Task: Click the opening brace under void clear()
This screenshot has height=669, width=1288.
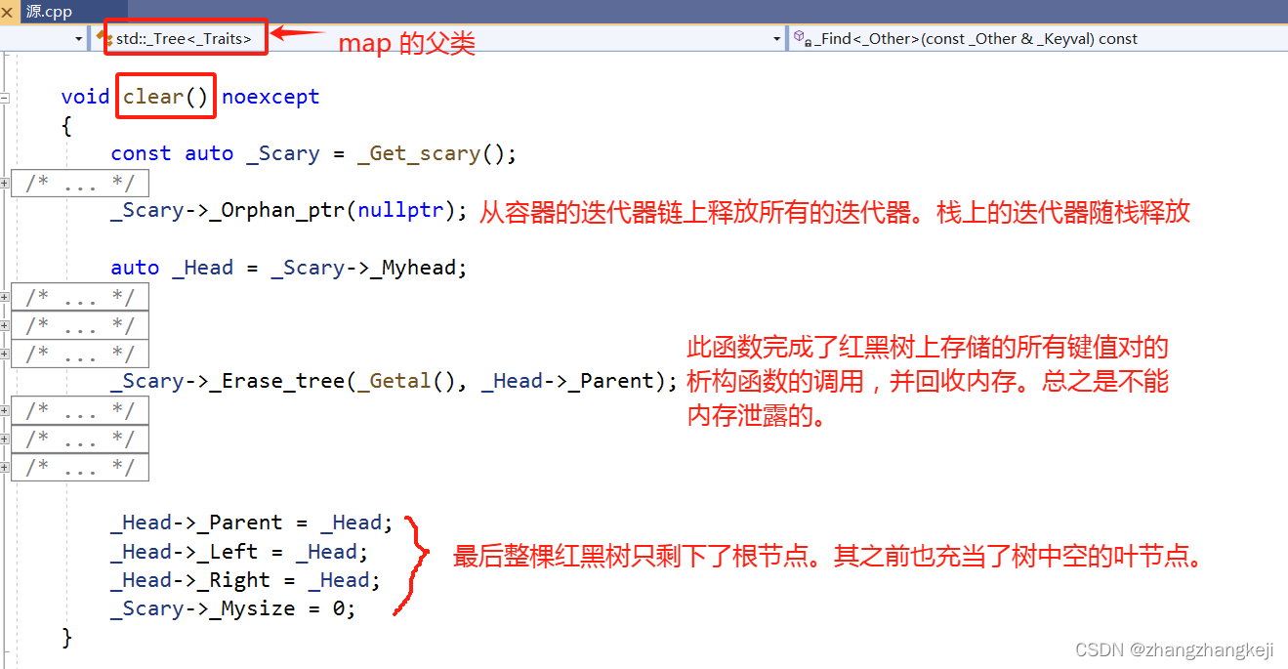Action: (x=66, y=125)
